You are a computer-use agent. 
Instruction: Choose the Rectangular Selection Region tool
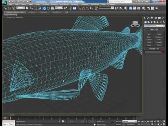[x=35, y=8]
